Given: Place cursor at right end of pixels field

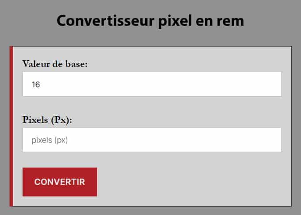Looking at the screenshot, I should tap(274, 140).
